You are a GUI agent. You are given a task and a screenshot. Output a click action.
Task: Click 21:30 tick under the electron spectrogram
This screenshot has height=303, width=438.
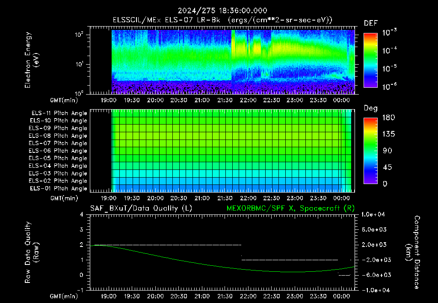tap(225, 100)
